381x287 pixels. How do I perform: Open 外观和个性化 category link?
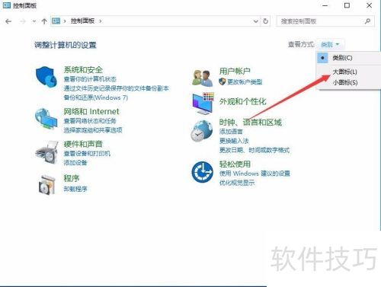243,101
